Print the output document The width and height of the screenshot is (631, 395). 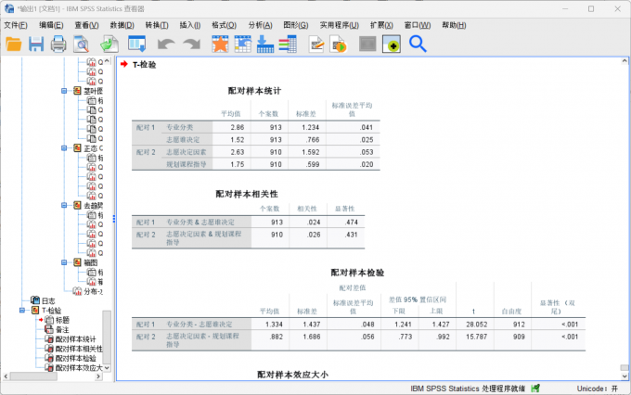tap(58, 44)
